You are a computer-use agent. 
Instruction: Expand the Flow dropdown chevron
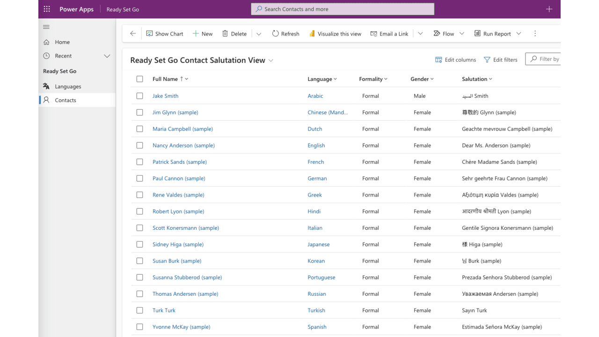coord(462,33)
